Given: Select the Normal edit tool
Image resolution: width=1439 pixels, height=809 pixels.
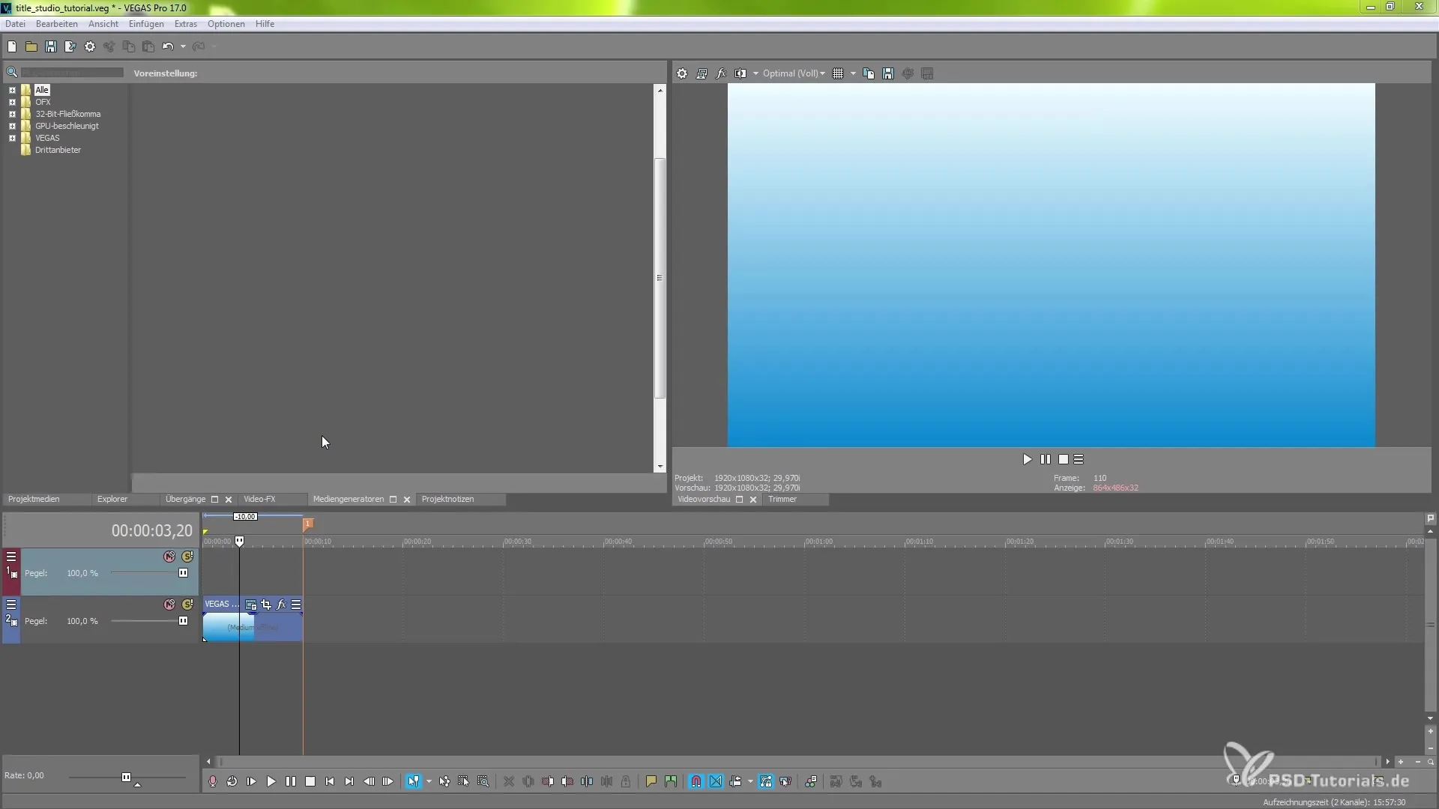Looking at the screenshot, I should [414, 781].
